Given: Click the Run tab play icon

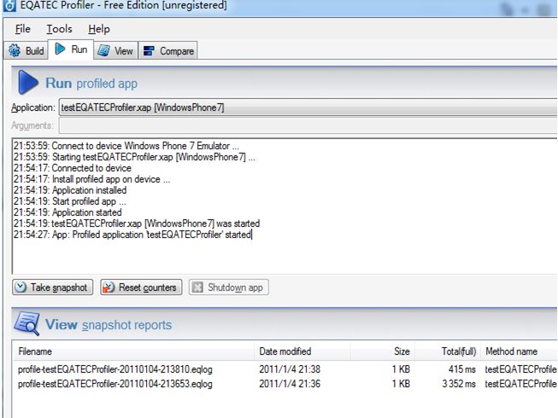Looking at the screenshot, I should (x=60, y=49).
